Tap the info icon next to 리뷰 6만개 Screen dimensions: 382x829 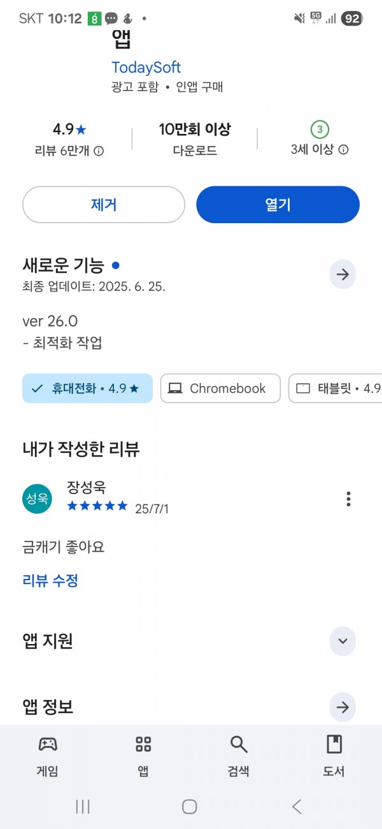99,151
